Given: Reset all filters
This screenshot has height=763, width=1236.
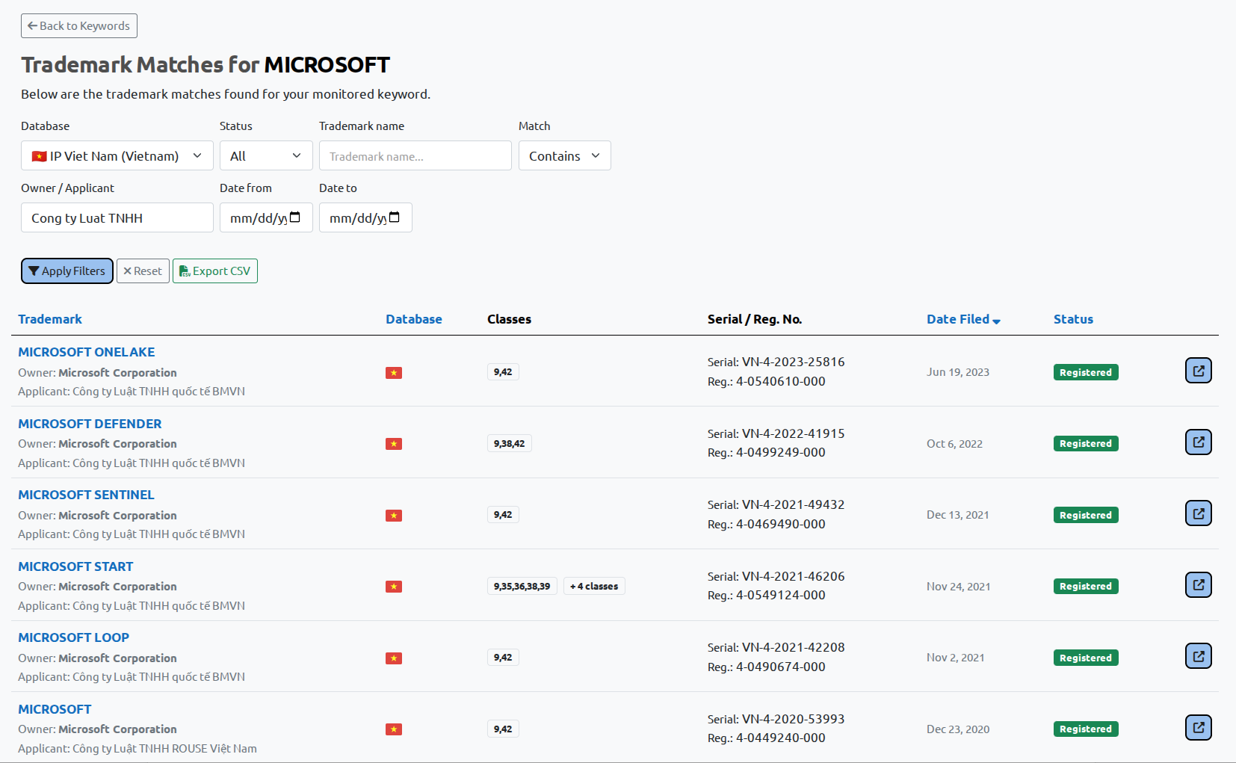Looking at the screenshot, I should pyautogui.click(x=143, y=271).
